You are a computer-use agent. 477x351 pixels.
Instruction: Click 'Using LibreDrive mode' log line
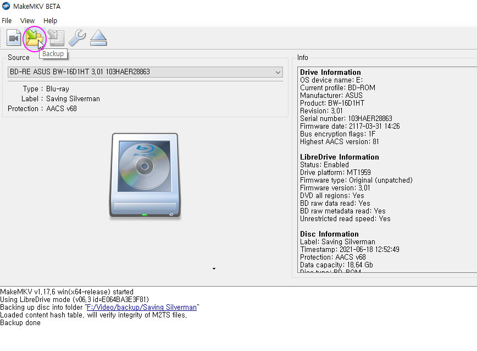point(75,299)
